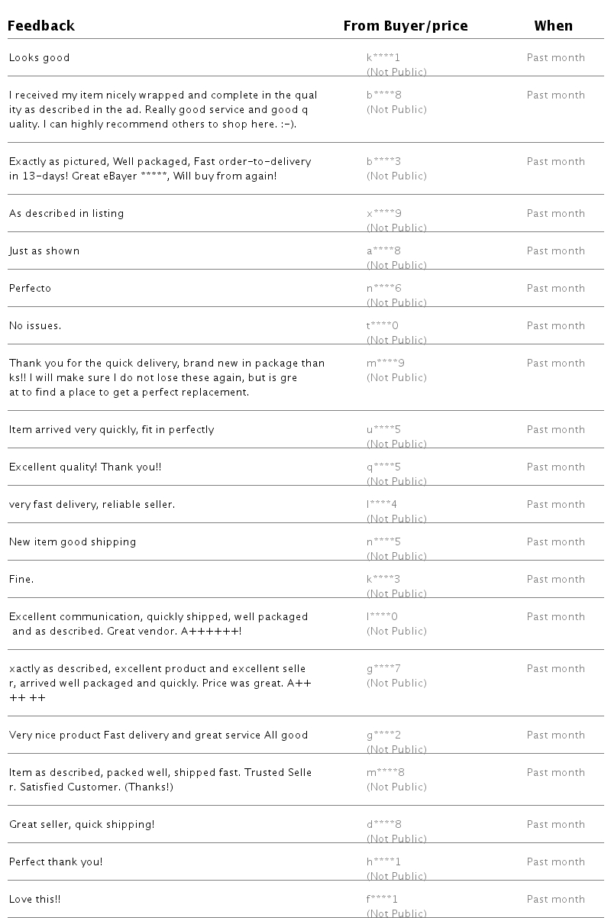Click the When column header
611x918 pixels.
pyautogui.click(x=553, y=26)
